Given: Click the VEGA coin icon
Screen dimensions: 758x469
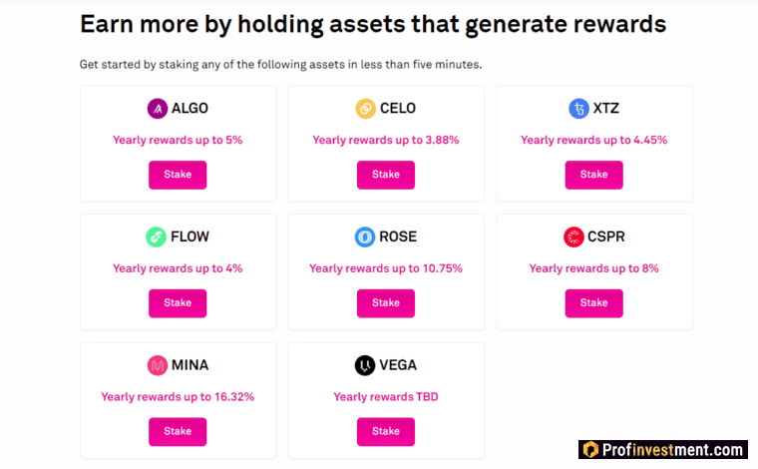Looking at the screenshot, I should pyautogui.click(x=365, y=366).
